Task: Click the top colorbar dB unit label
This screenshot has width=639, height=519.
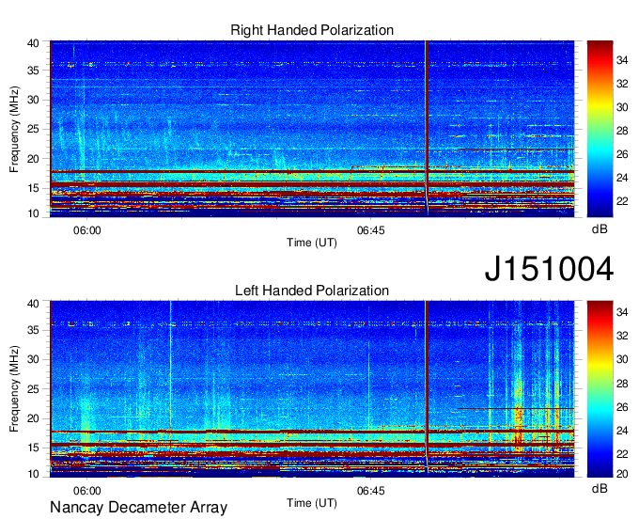Action: click(x=600, y=229)
